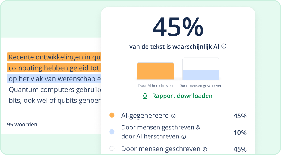Open the 'Rapport downloaden' link
This screenshot has height=155, width=281.
[182, 96]
